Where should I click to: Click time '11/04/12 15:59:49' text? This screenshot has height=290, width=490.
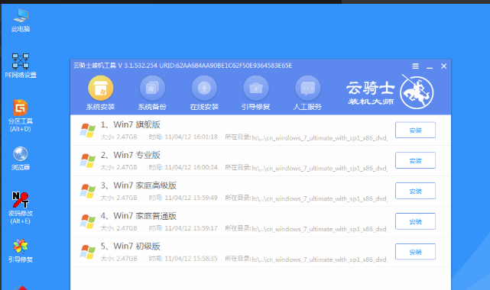click(x=191, y=198)
